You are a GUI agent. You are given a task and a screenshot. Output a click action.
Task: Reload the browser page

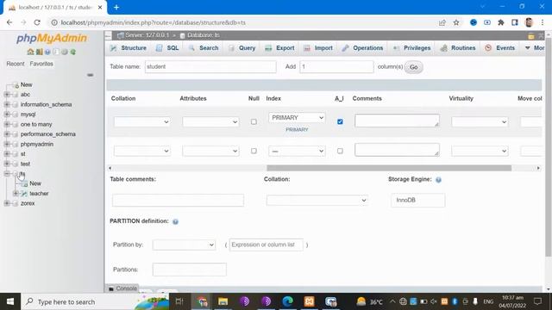pyautogui.click(x=37, y=22)
